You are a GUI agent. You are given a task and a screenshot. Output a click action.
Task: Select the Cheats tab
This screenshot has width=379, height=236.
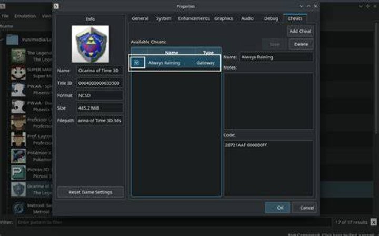pyautogui.click(x=295, y=18)
